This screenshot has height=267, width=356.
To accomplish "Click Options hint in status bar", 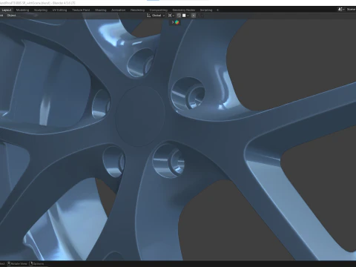I will click(x=37, y=264).
